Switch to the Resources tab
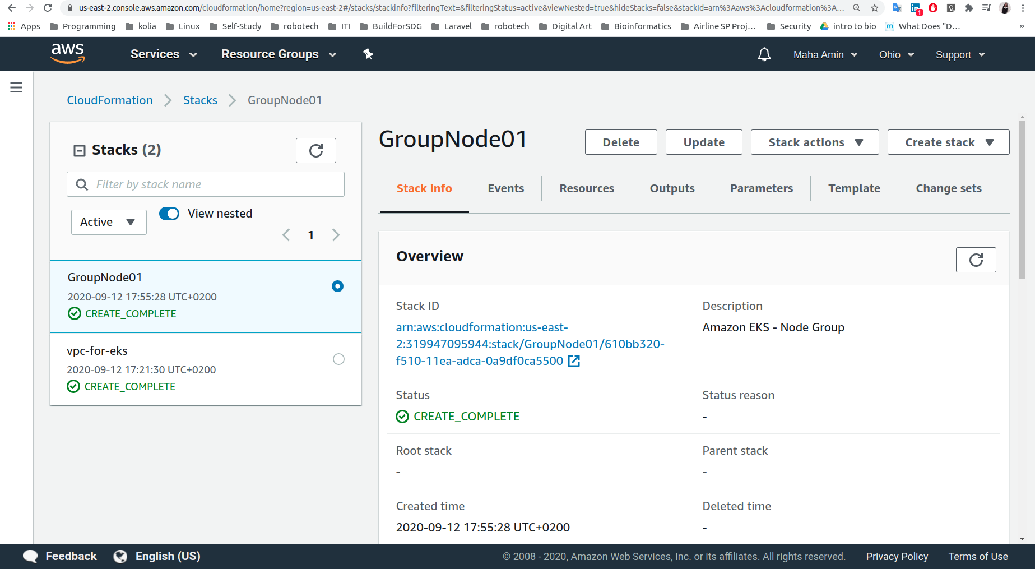The image size is (1035, 569). (x=587, y=188)
